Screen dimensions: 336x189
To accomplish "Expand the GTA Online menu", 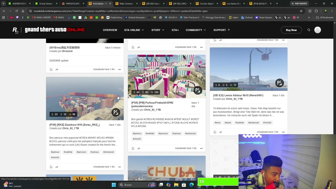I will click(134, 30).
